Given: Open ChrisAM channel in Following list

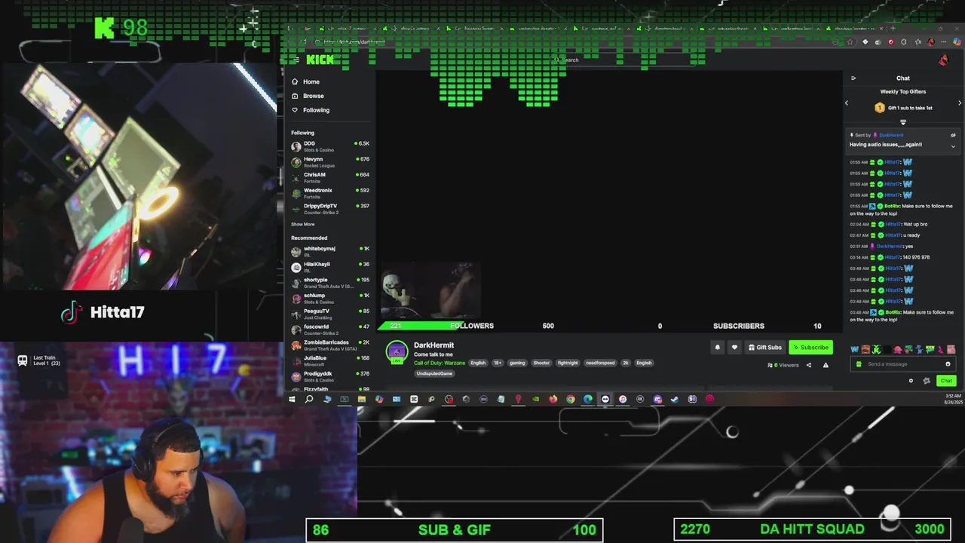Looking at the screenshot, I should (330, 177).
